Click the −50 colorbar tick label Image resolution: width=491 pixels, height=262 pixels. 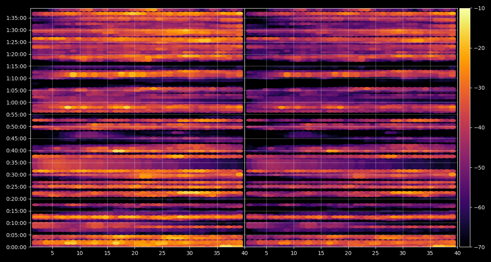click(x=480, y=168)
